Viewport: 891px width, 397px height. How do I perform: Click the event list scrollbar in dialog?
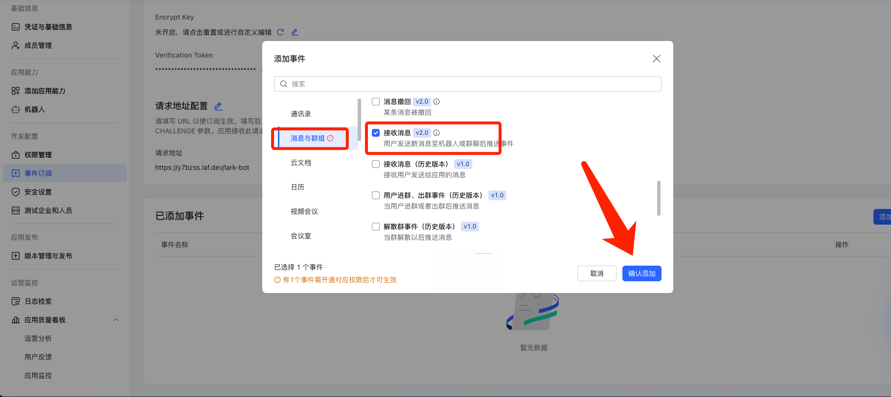(x=659, y=198)
